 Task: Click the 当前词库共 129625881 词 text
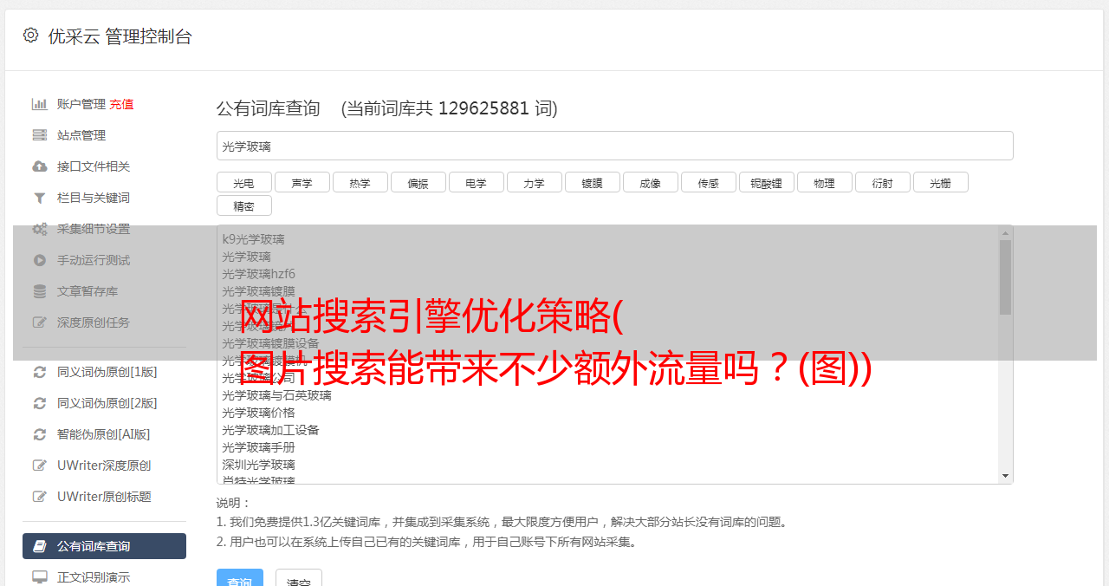450,108
